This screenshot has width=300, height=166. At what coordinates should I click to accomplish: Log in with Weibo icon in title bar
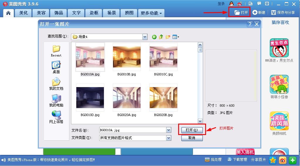click(x=239, y=4)
